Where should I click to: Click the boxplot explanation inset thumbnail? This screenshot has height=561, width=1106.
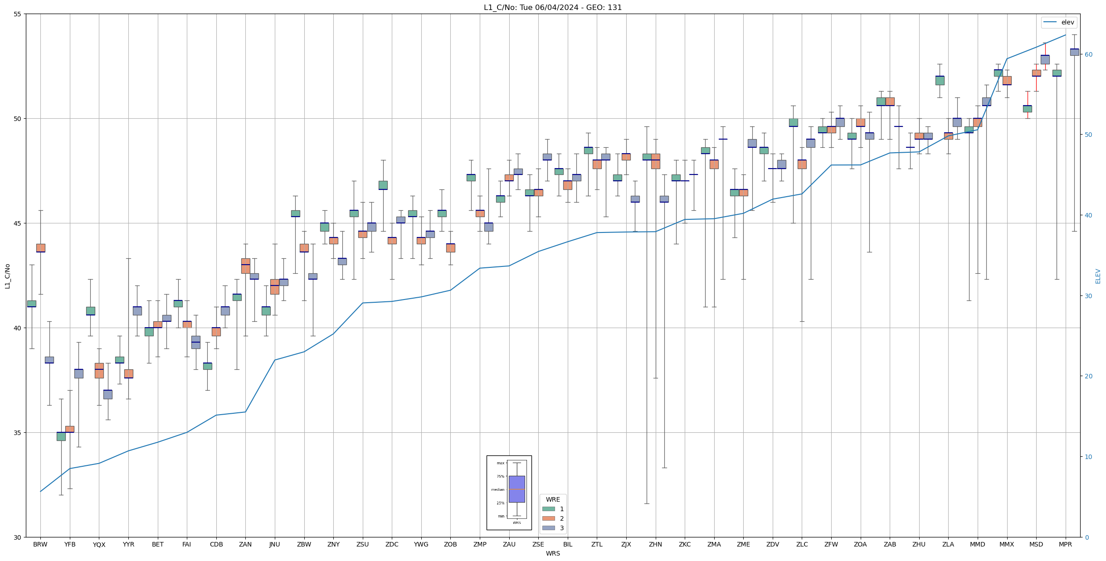coord(509,493)
